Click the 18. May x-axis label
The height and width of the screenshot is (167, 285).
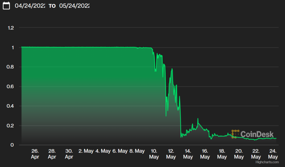tap(222, 154)
